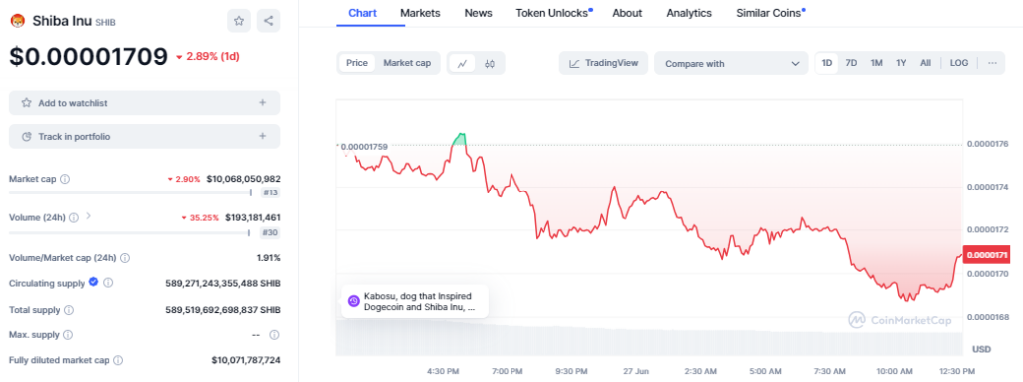Switch to candlestick chart icon
1023x382 pixels.
coord(490,63)
